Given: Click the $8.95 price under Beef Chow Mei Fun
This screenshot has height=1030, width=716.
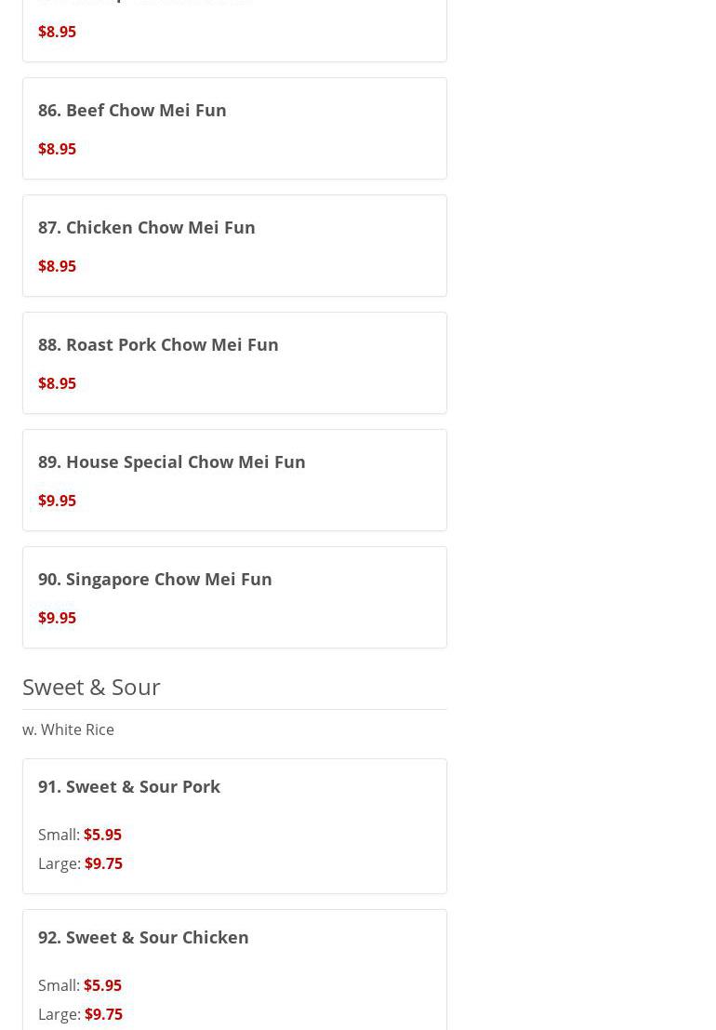Looking at the screenshot, I should (x=57, y=149).
